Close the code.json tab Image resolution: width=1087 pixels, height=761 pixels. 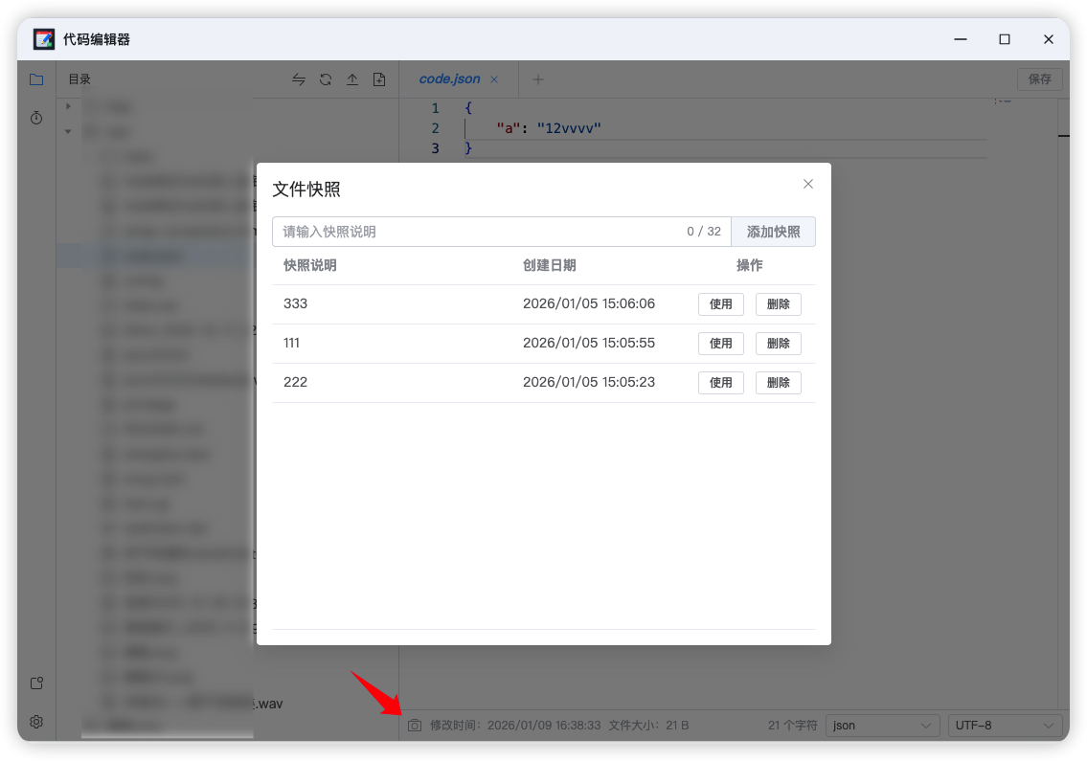494,79
